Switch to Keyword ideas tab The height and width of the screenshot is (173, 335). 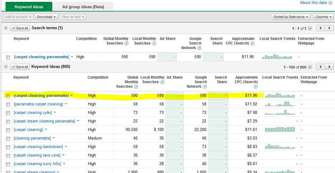coord(29,7)
